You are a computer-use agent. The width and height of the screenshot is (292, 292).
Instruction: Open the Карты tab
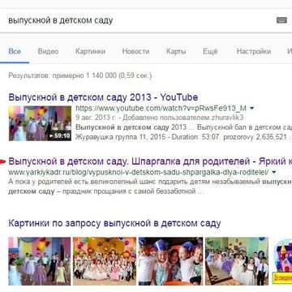click(176, 51)
